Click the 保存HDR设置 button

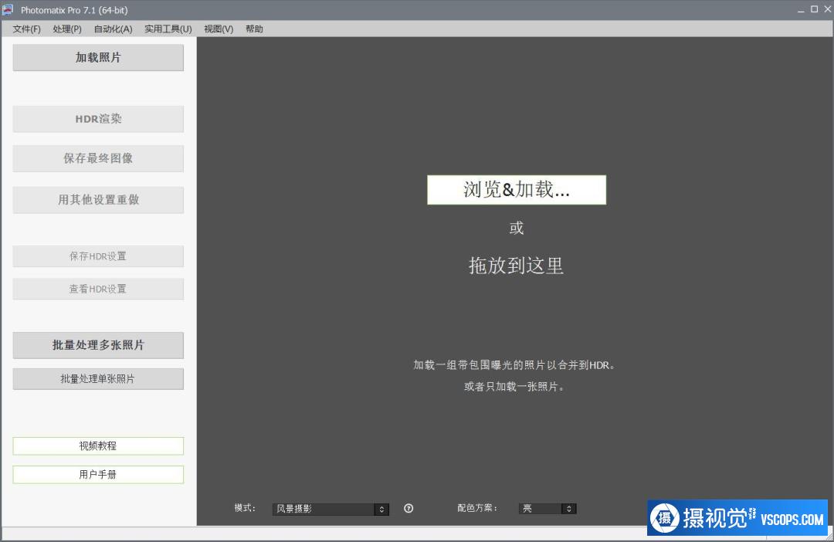[x=98, y=256]
